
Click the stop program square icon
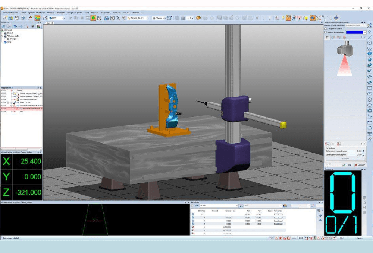click(x=82, y=18)
